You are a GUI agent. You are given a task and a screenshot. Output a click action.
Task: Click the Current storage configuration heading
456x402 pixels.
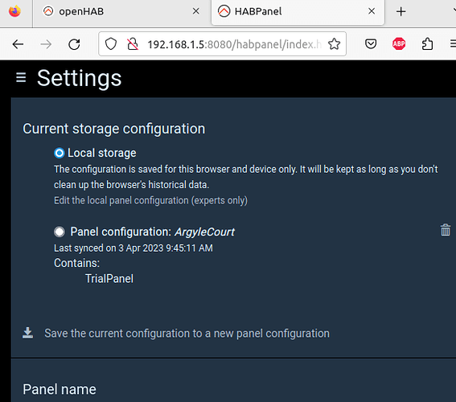(x=113, y=129)
